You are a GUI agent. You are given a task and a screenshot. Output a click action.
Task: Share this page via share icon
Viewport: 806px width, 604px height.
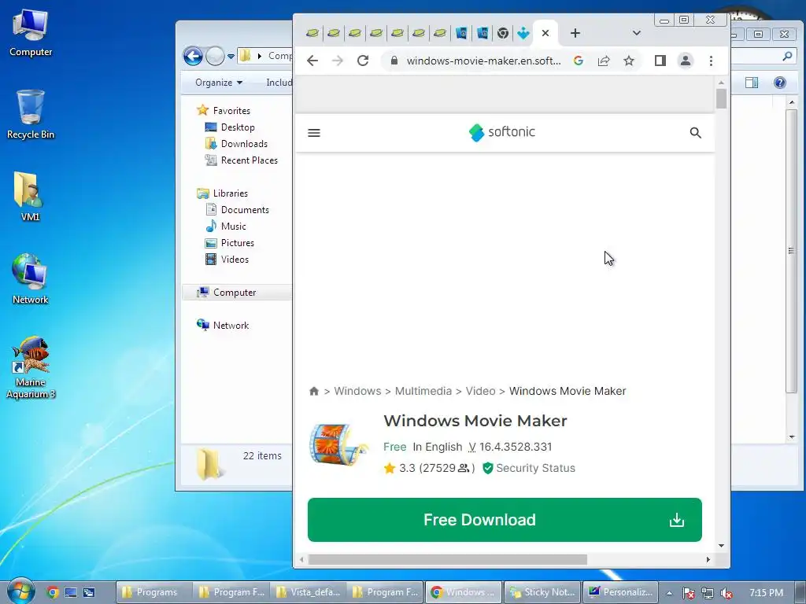(x=604, y=61)
